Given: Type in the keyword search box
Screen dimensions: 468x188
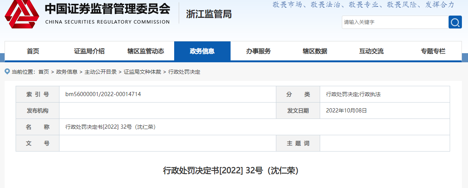Looking at the screenshot, I should [394, 22].
